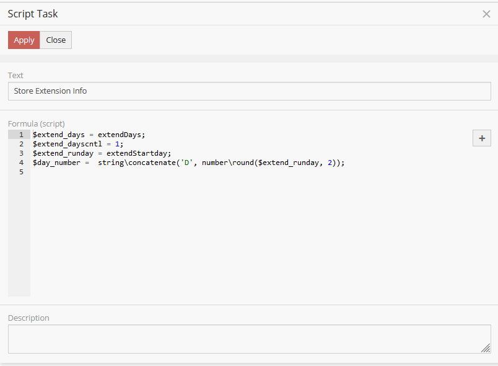Click line number 1 in the editor gutter
This screenshot has width=498, height=366.
point(21,135)
